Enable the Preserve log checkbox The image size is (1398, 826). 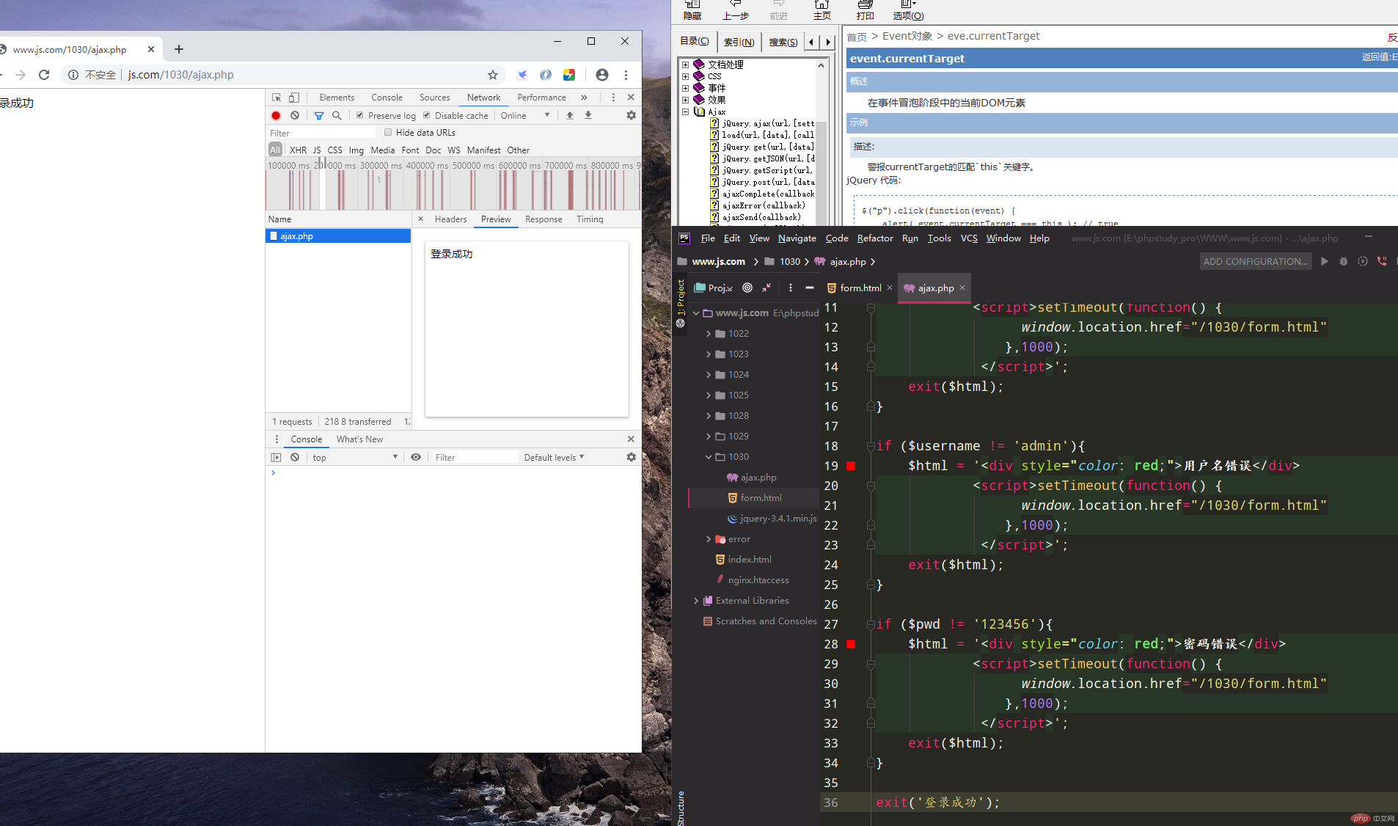click(x=360, y=115)
